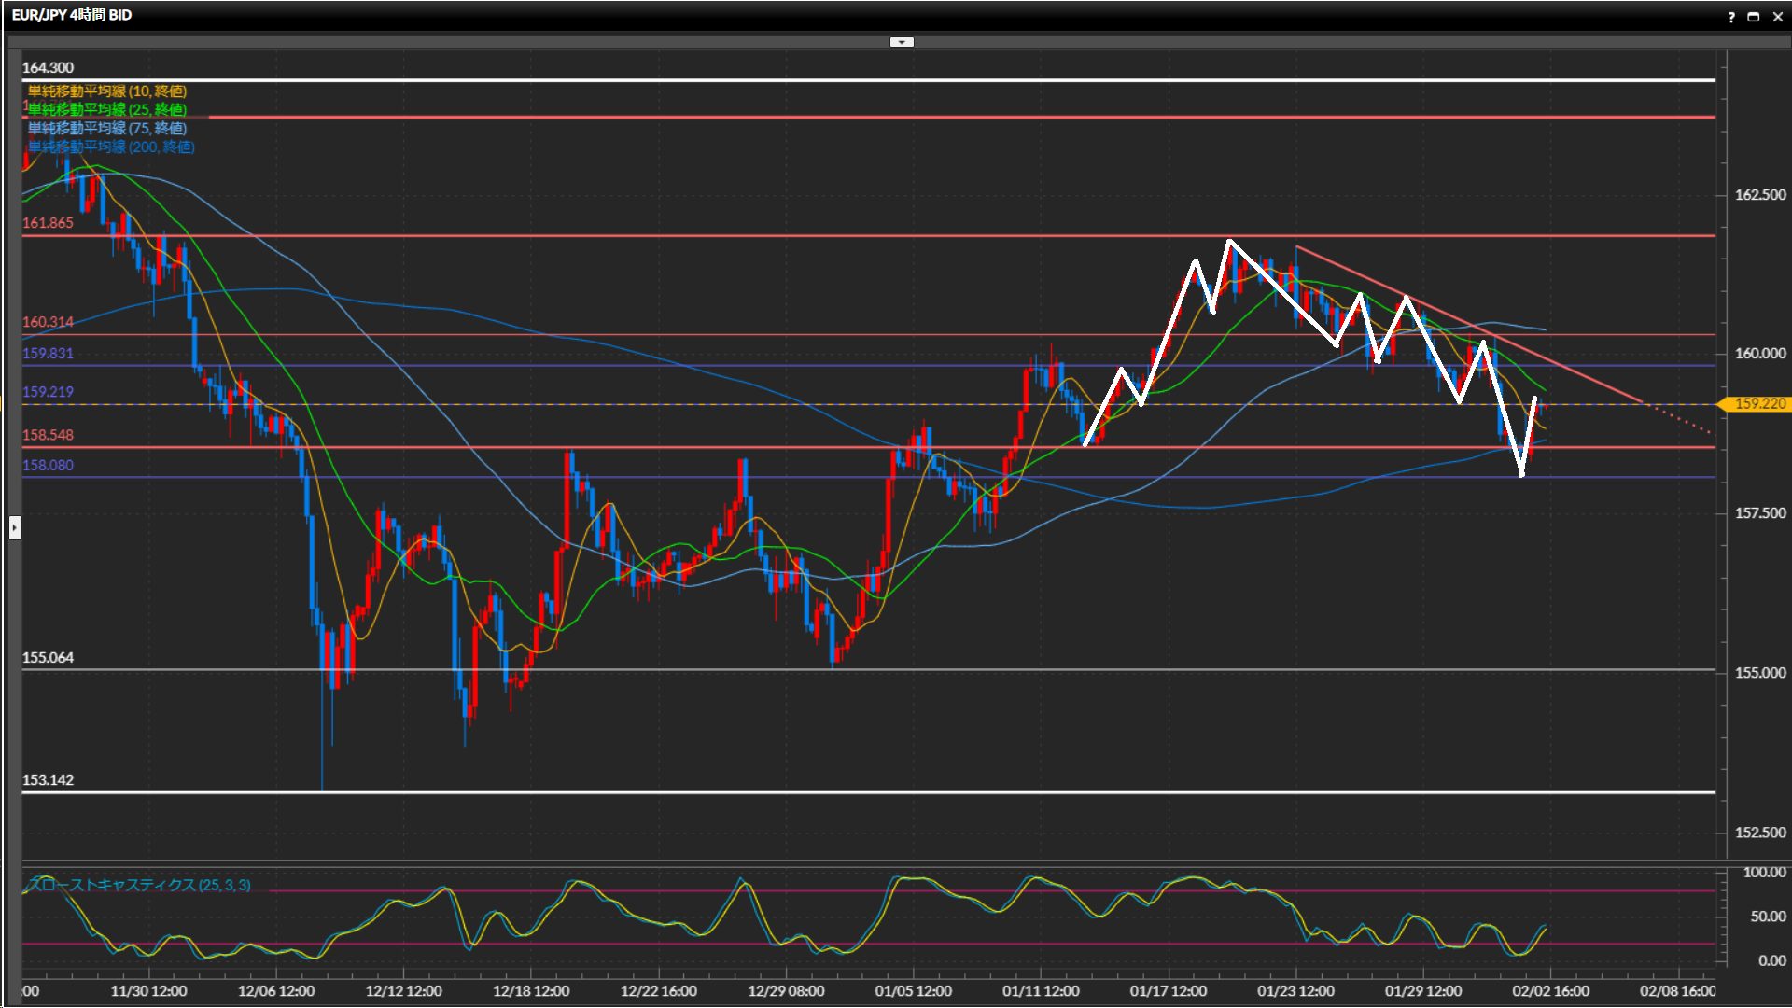Select the 10-period simple moving average label
This screenshot has height=1008, width=1792.
(x=107, y=91)
